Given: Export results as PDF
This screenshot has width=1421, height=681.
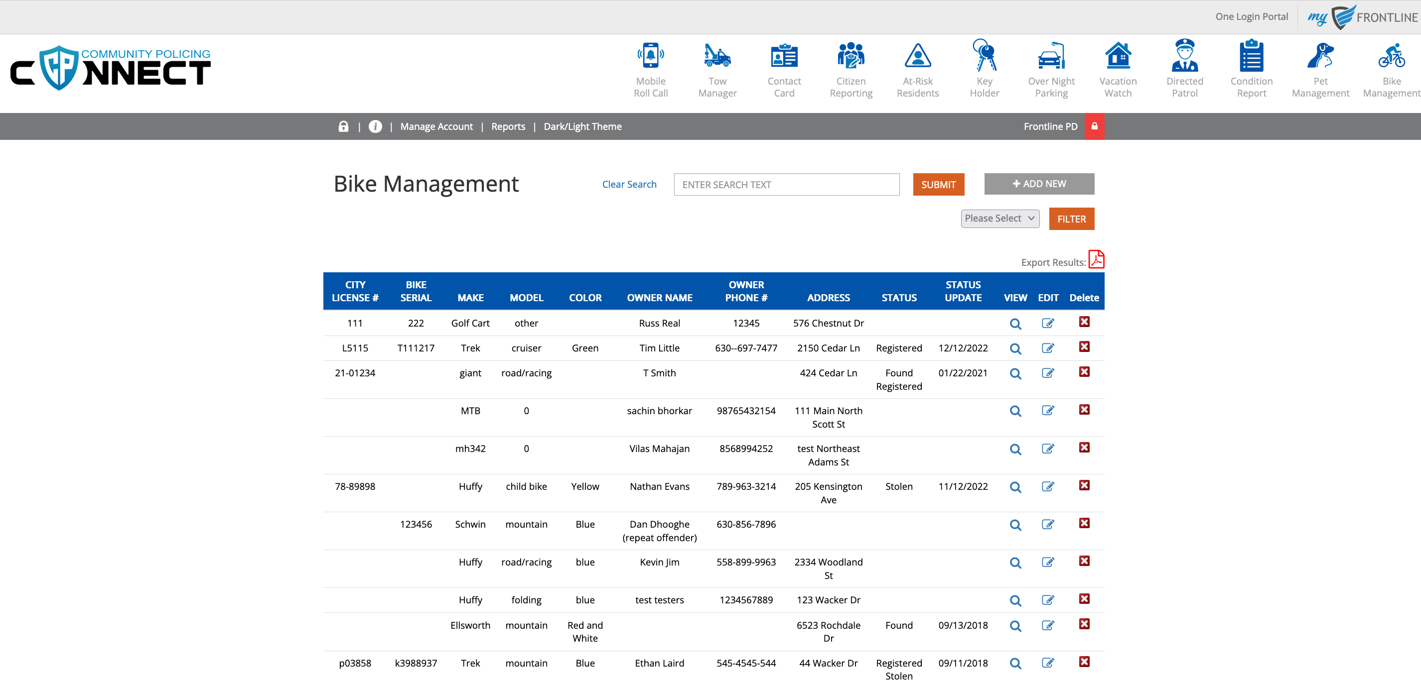Looking at the screenshot, I should coord(1096,259).
